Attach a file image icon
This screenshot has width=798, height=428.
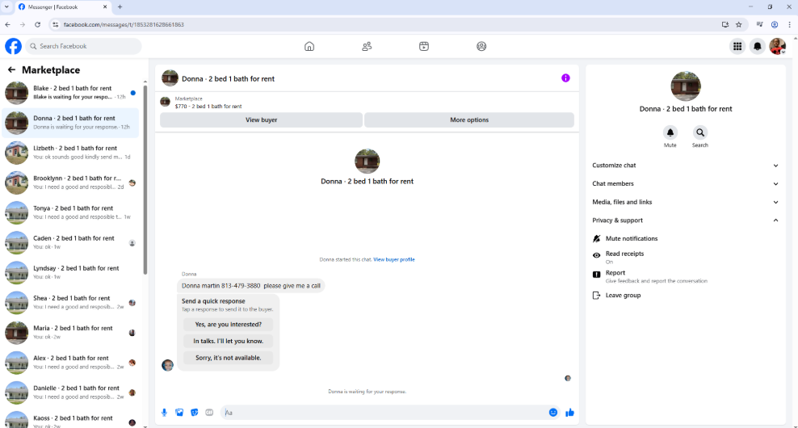[x=179, y=412]
